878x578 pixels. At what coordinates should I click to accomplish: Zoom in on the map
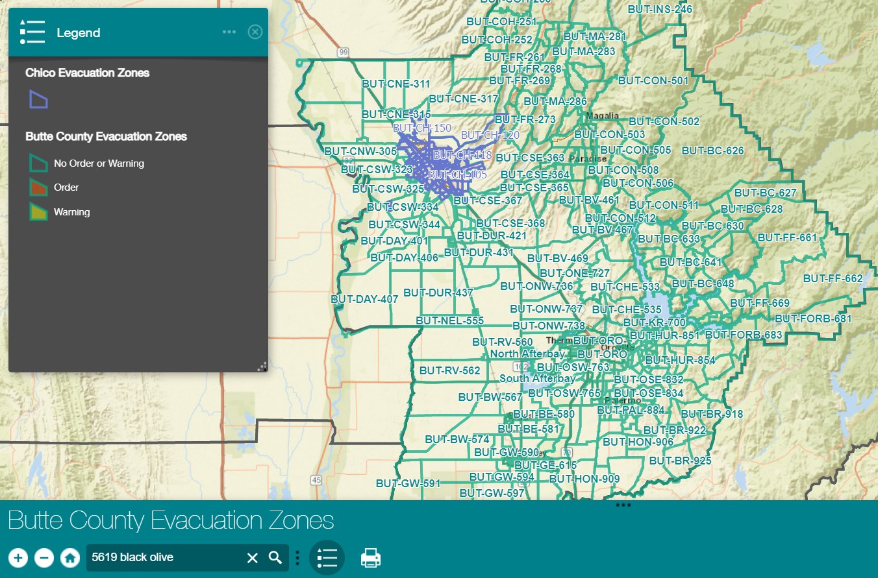(18, 557)
